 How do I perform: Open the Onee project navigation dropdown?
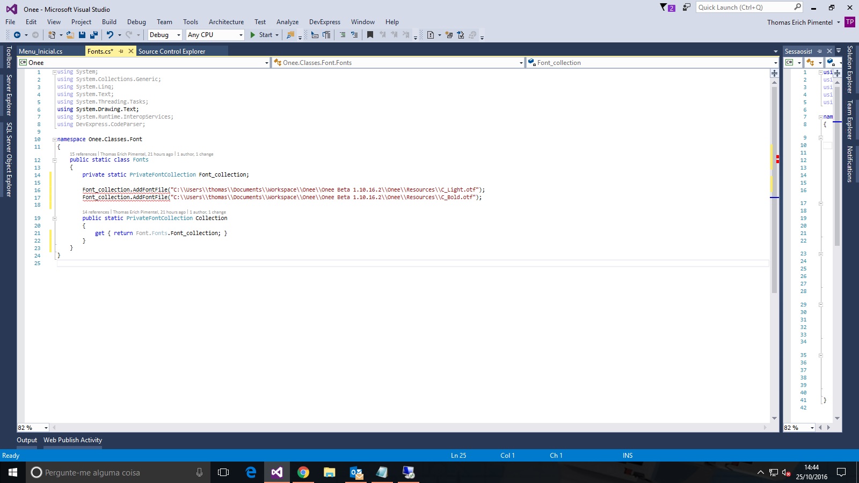click(x=144, y=63)
